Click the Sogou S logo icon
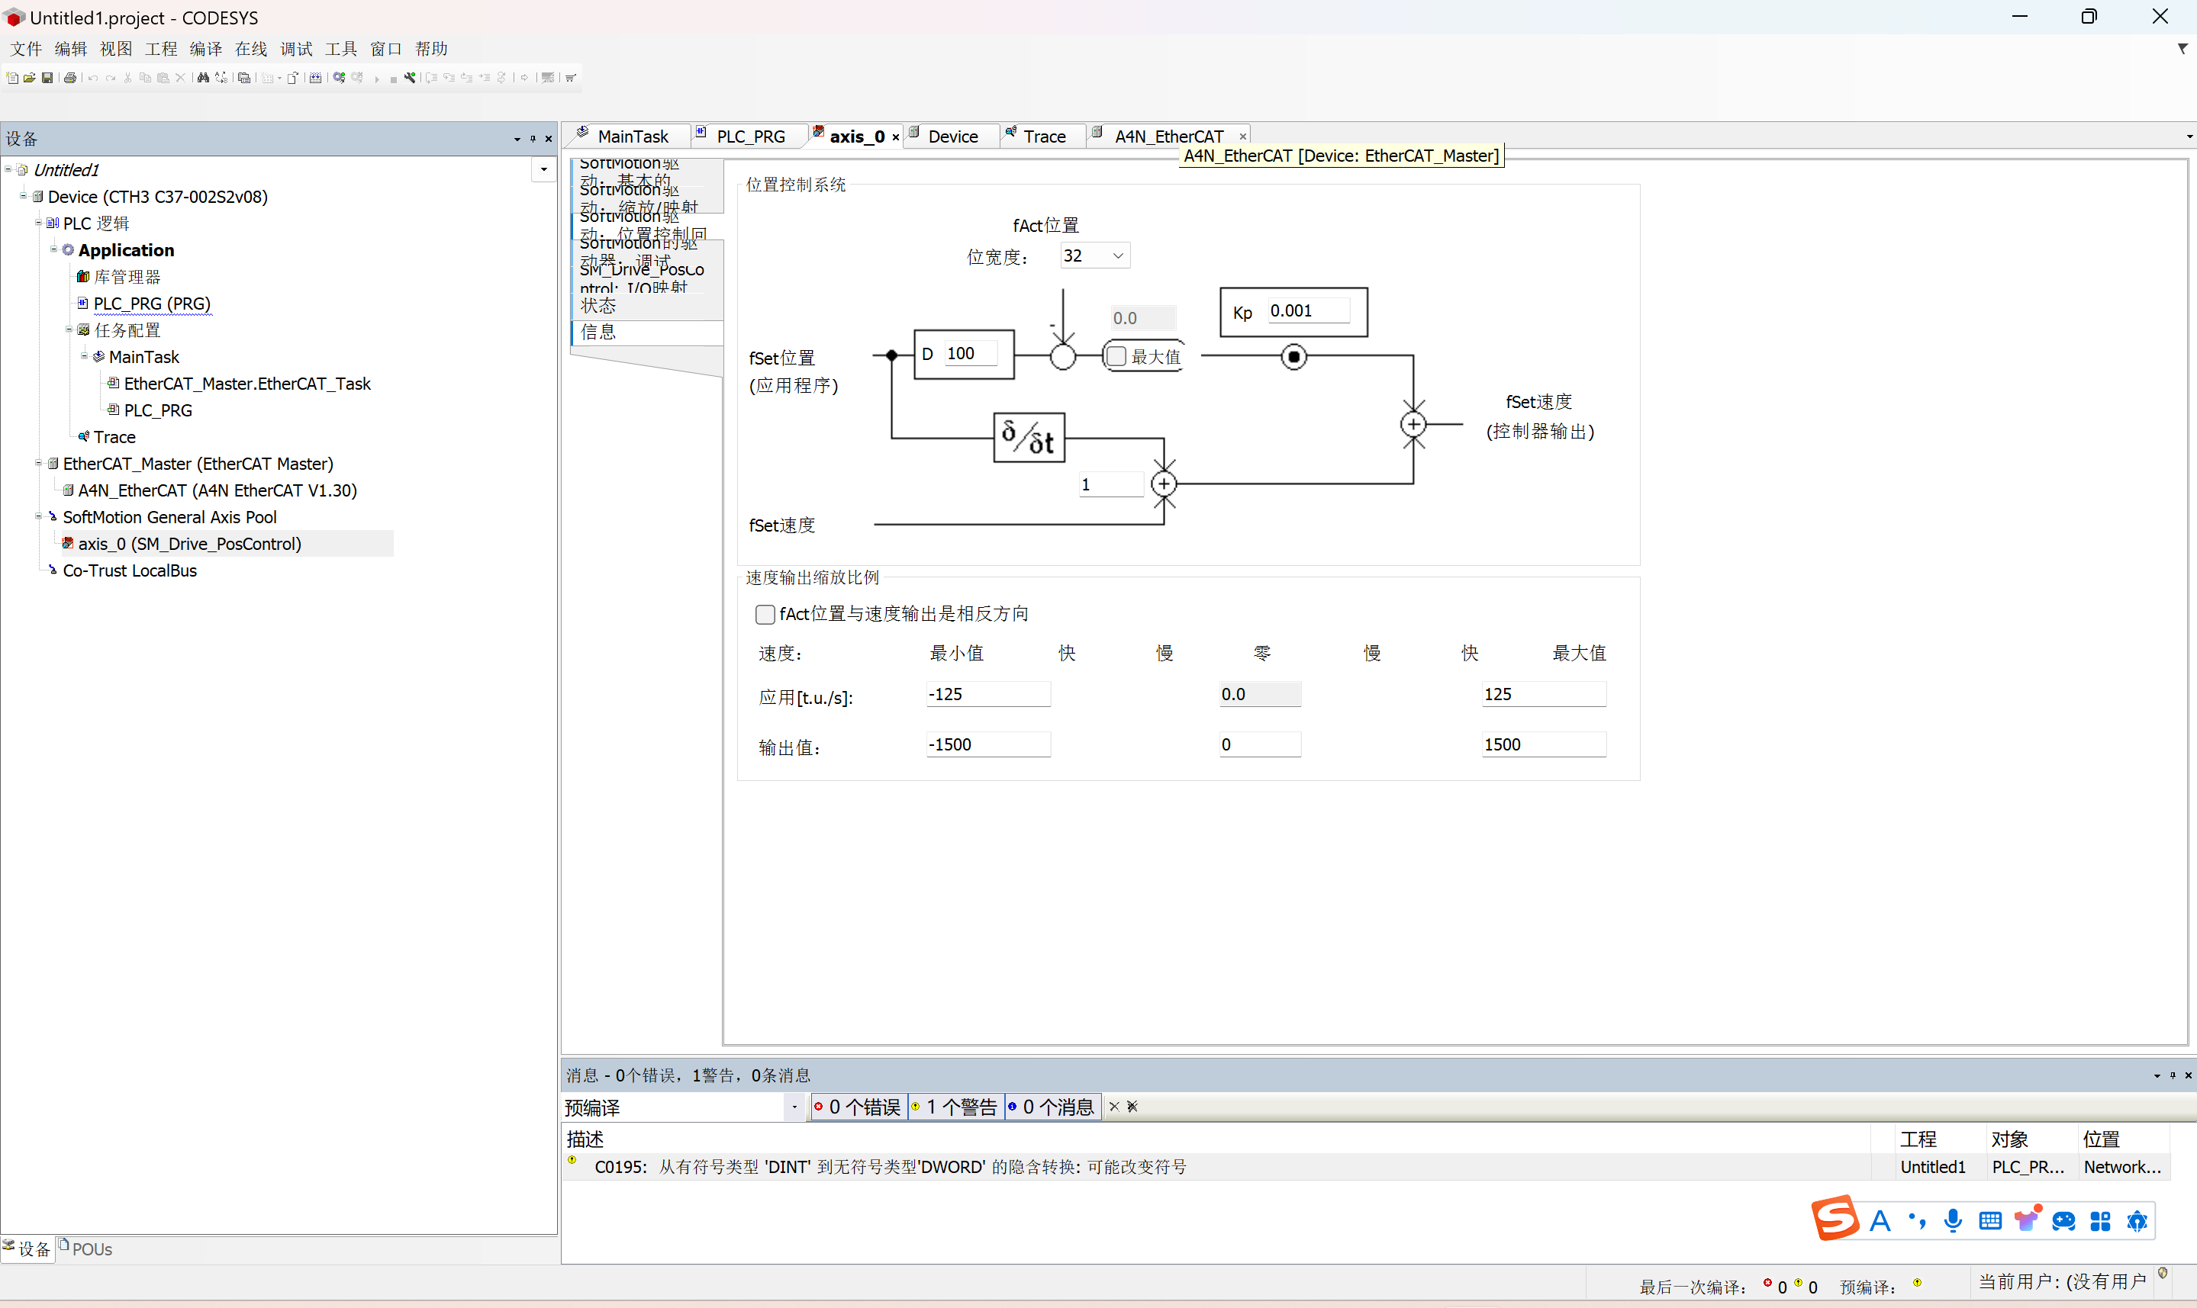2197x1308 pixels. pyautogui.click(x=1835, y=1219)
